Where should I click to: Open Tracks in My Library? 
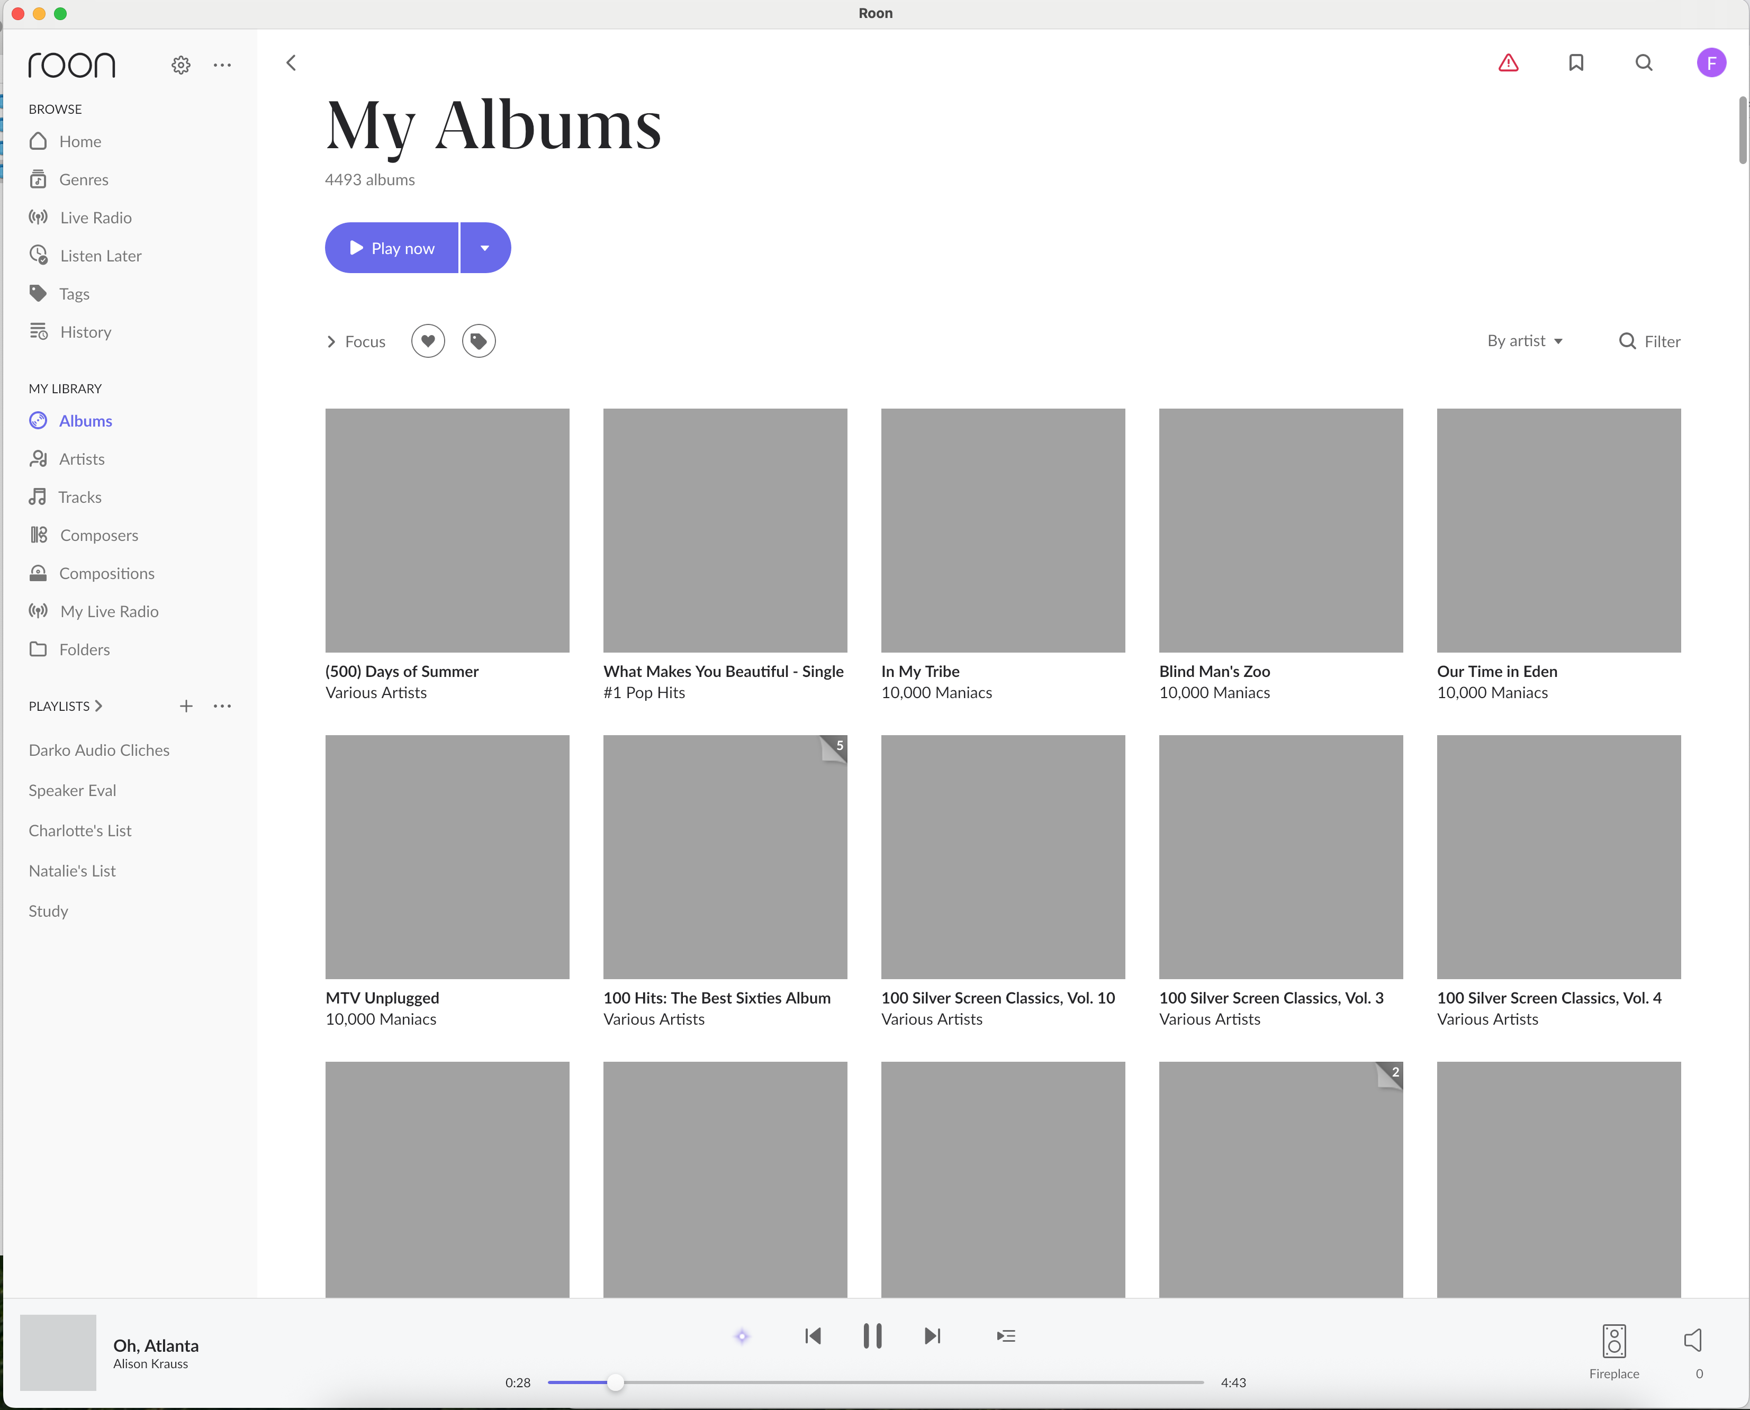tap(65, 497)
